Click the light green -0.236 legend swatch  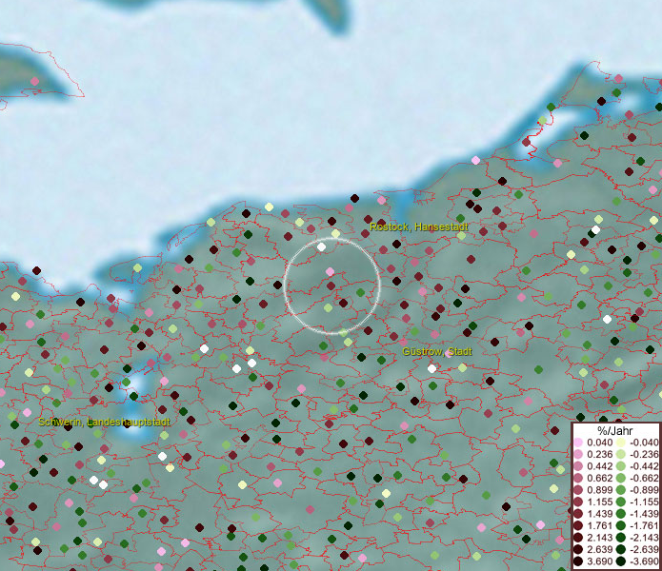[621, 454]
